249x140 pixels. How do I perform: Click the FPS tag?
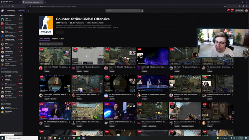tap(89, 23)
